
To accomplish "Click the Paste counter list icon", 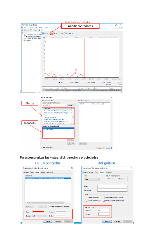I will tap(62, 33).
